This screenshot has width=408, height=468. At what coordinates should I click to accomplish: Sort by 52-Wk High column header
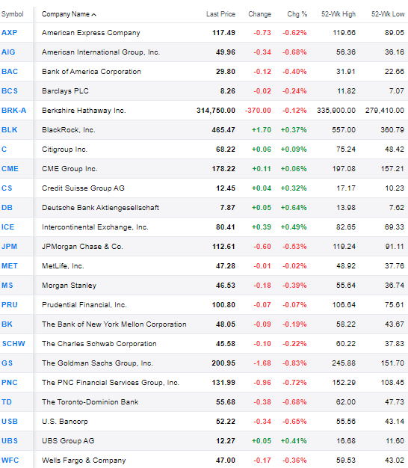click(339, 14)
